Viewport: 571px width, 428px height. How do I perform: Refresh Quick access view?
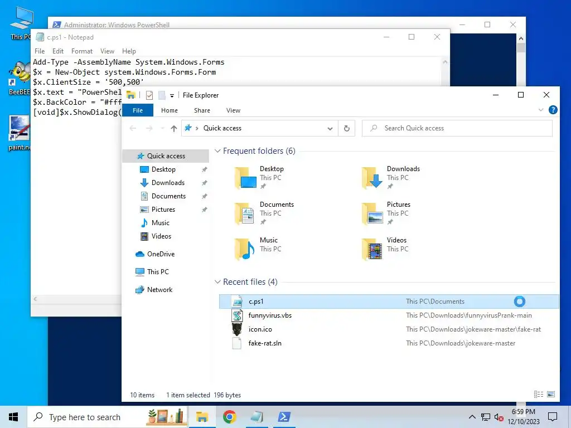pyautogui.click(x=347, y=128)
